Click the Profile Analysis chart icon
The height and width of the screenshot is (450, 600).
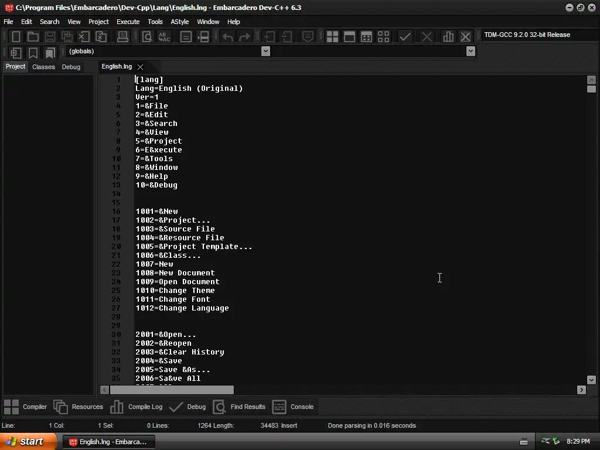point(448,37)
